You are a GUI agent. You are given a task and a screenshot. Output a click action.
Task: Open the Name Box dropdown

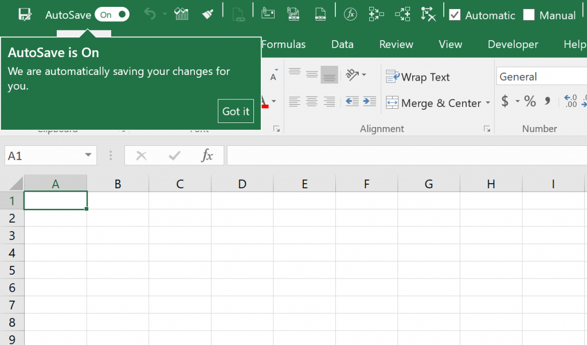88,155
